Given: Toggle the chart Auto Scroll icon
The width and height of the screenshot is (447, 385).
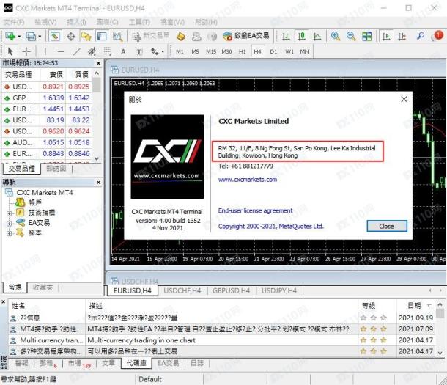Looking at the screenshot, I should [386, 36].
